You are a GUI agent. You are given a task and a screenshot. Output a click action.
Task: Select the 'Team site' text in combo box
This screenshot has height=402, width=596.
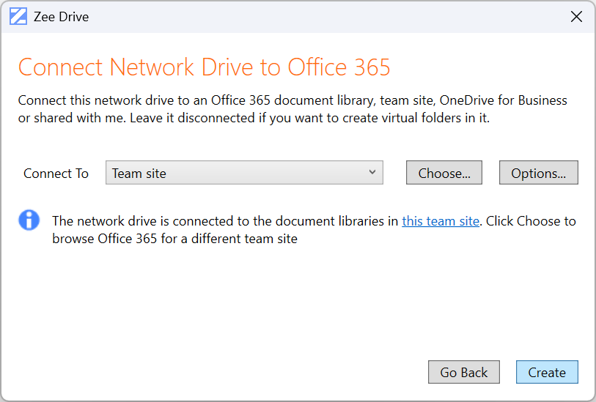coord(139,174)
